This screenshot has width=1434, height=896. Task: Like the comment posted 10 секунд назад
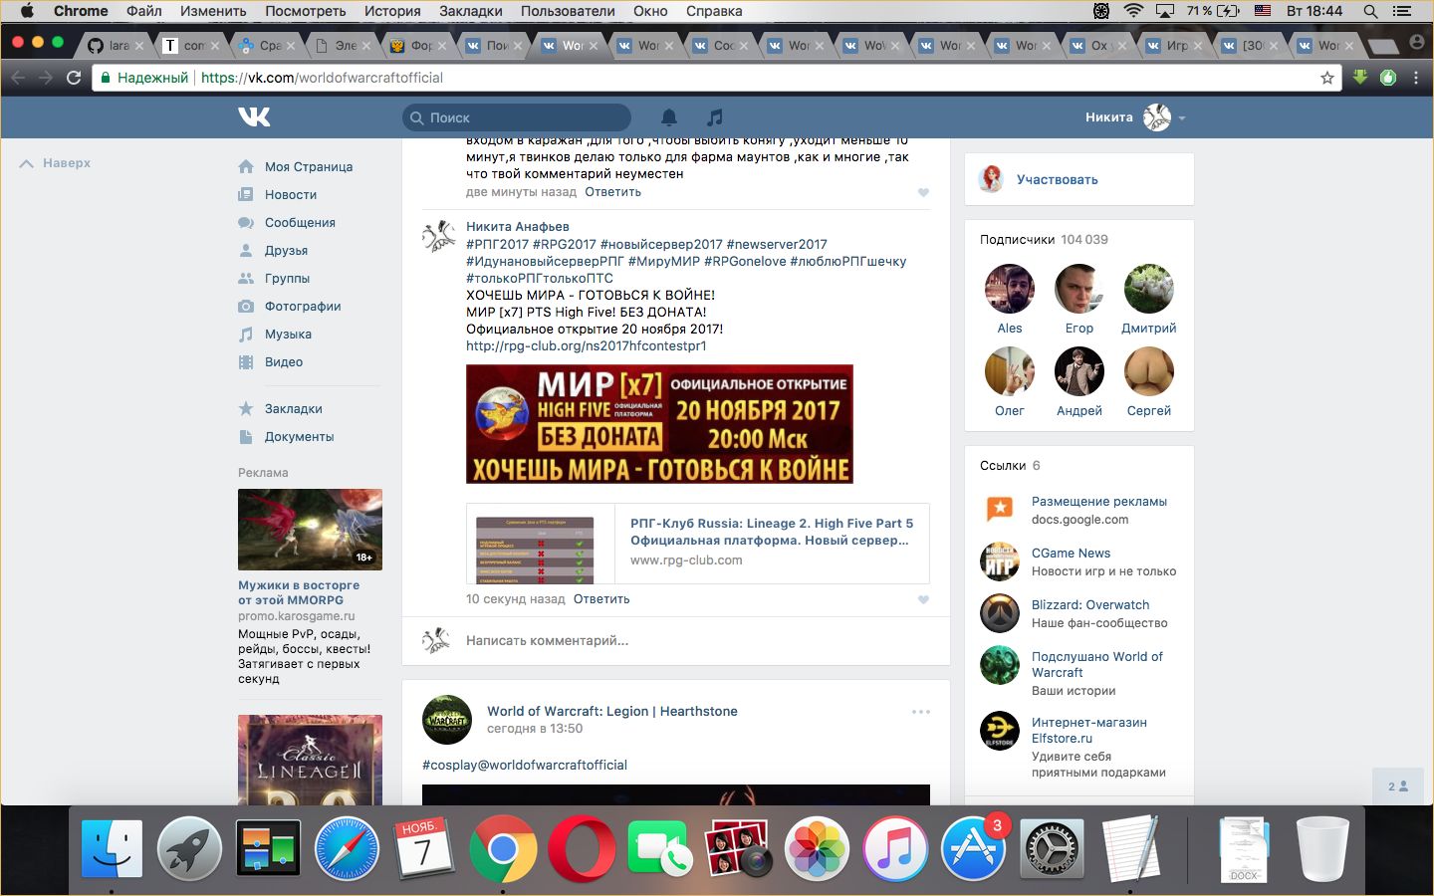[x=923, y=600]
